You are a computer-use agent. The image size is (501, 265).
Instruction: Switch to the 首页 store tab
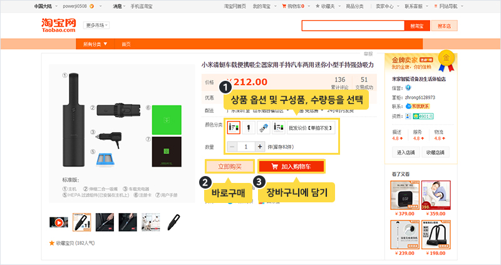[126, 44]
